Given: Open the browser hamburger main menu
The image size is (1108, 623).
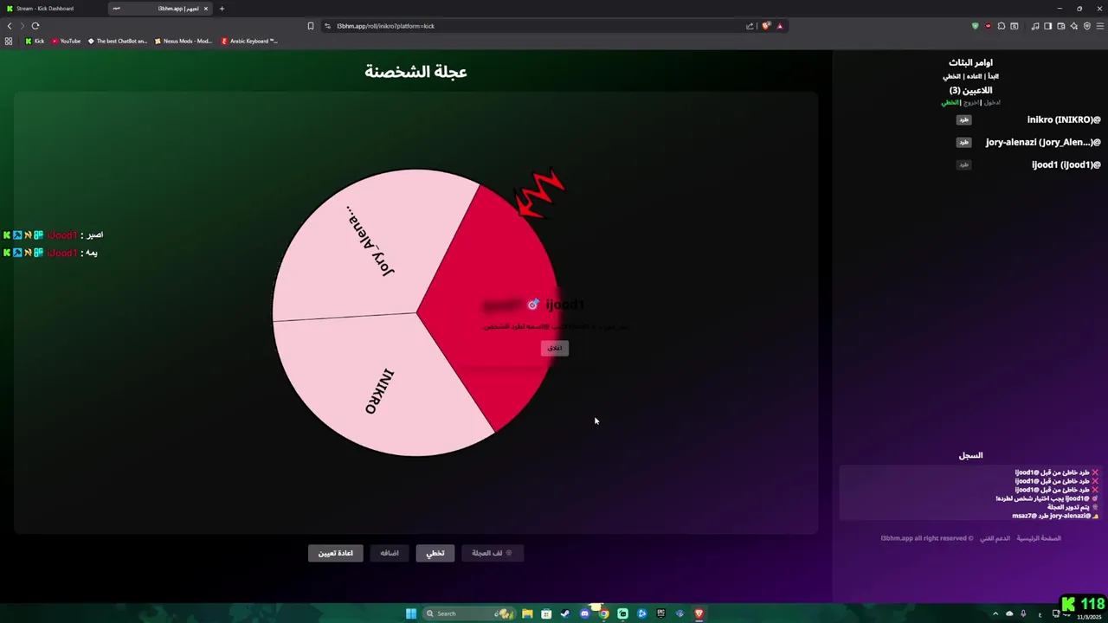Looking at the screenshot, I should [x=1100, y=26].
